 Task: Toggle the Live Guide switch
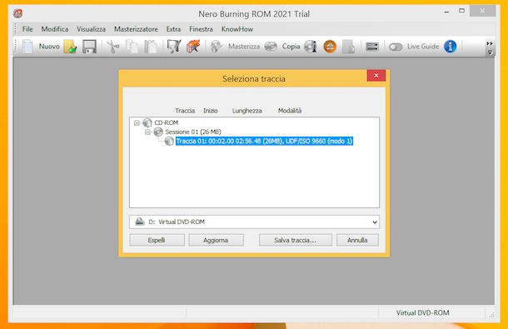tap(396, 47)
